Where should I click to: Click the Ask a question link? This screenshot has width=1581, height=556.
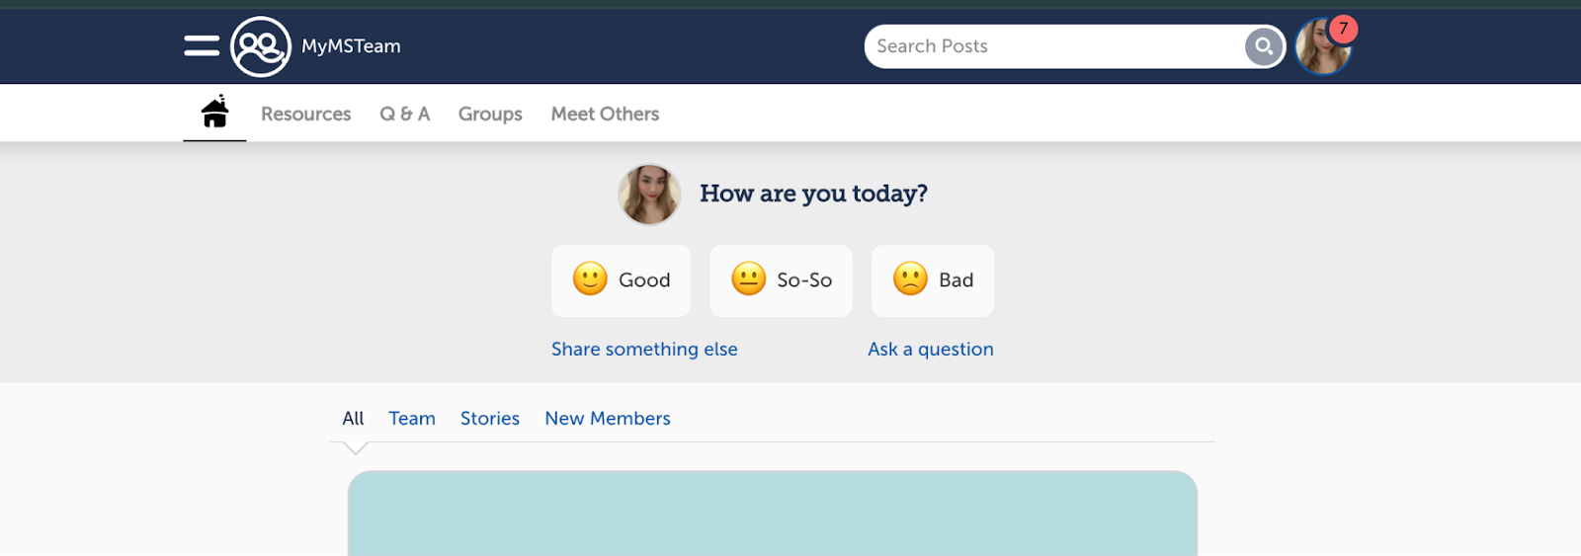pyautogui.click(x=931, y=349)
